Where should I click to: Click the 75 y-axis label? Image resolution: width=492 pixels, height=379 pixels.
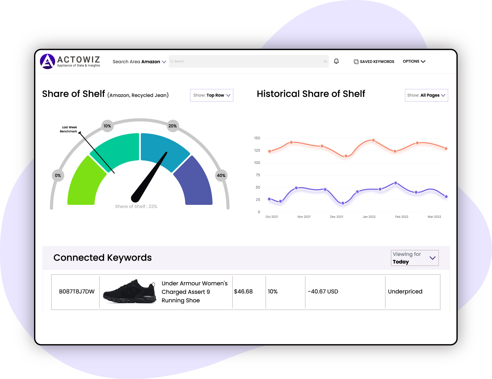point(258,175)
